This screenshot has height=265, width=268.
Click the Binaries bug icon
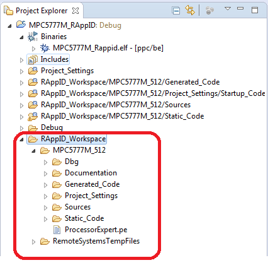[33, 37]
